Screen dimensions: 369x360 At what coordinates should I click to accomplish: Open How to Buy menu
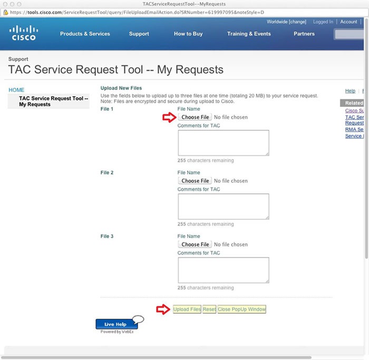(x=188, y=34)
